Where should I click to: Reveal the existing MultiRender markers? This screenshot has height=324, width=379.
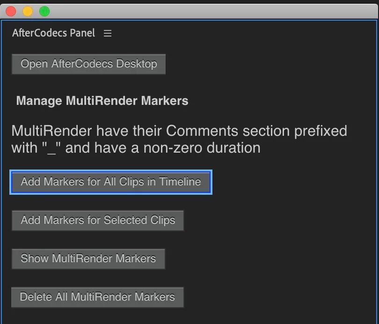click(x=88, y=258)
